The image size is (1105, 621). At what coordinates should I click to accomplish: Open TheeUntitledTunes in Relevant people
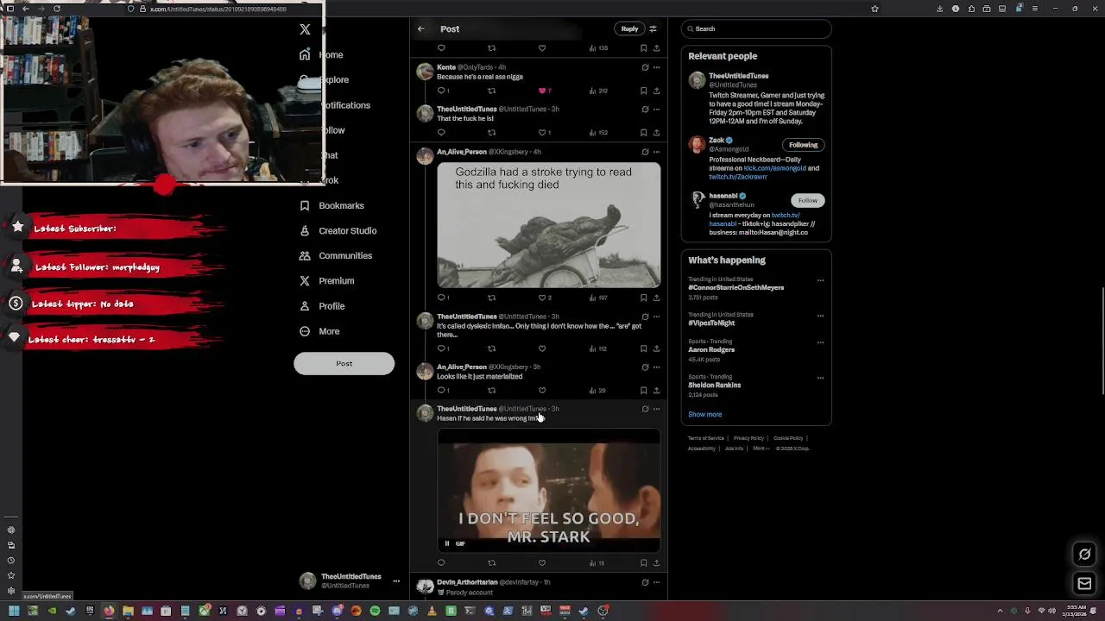click(x=738, y=76)
